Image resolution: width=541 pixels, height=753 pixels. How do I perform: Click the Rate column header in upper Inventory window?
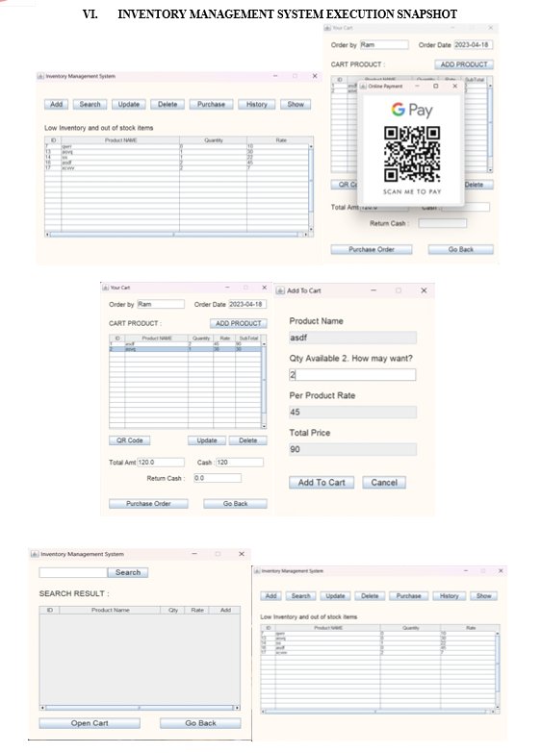(280, 140)
